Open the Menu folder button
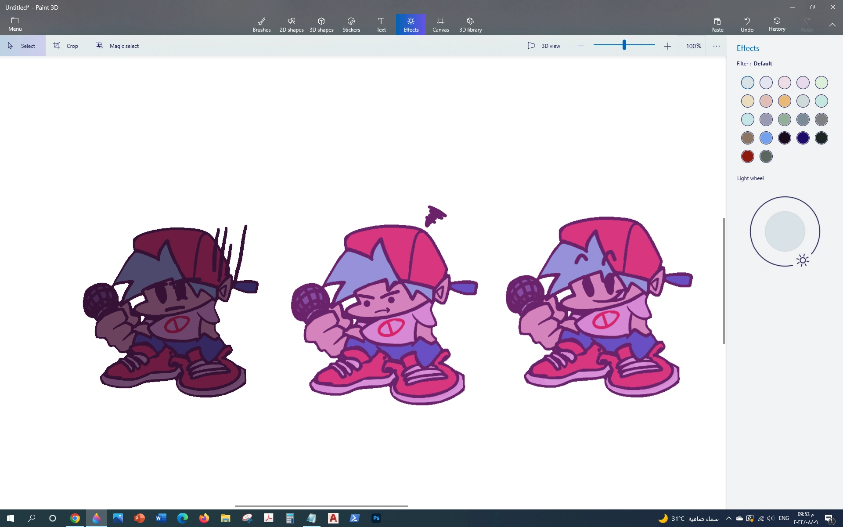This screenshot has height=527, width=843. point(15,24)
